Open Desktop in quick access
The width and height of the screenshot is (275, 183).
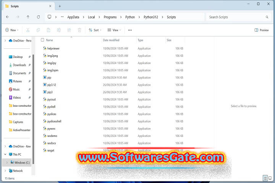coord(18,57)
